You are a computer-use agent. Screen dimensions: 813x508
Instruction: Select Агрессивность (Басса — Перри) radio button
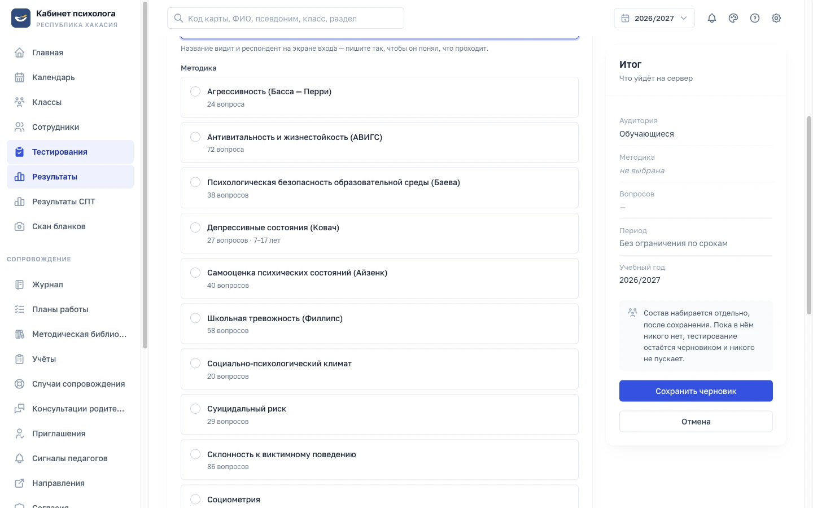[x=195, y=91]
